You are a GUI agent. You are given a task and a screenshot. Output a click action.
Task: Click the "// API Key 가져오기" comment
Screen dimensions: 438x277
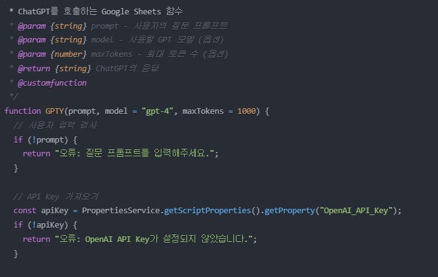[x=56, y=196]
